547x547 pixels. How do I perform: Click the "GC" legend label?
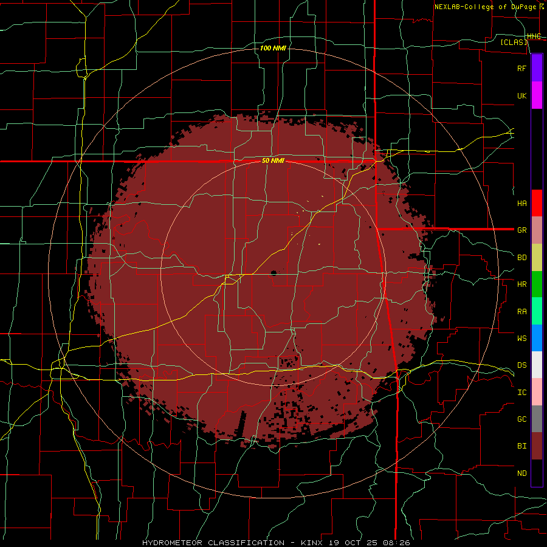[x=521, y=419]
